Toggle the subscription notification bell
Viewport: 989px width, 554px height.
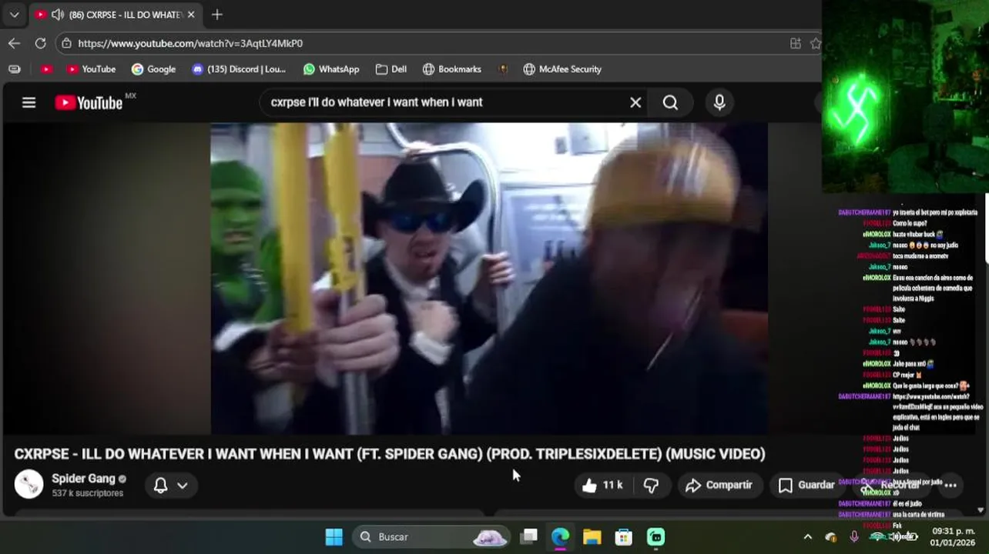coord(160,485)
